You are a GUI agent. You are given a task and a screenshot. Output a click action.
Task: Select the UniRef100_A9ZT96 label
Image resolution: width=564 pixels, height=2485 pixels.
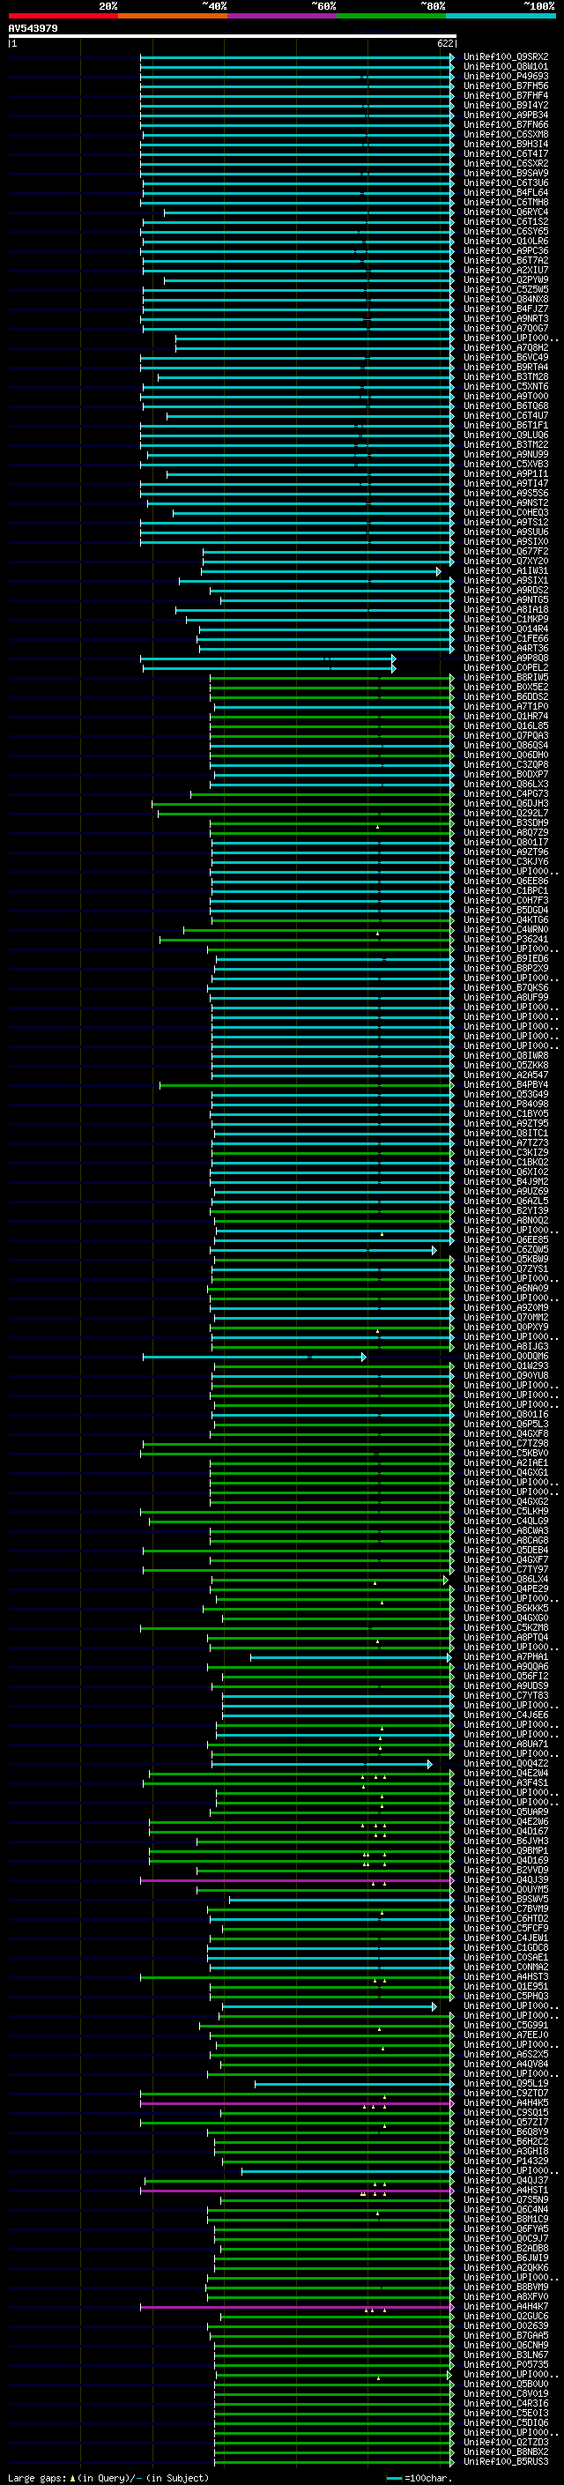506,852
